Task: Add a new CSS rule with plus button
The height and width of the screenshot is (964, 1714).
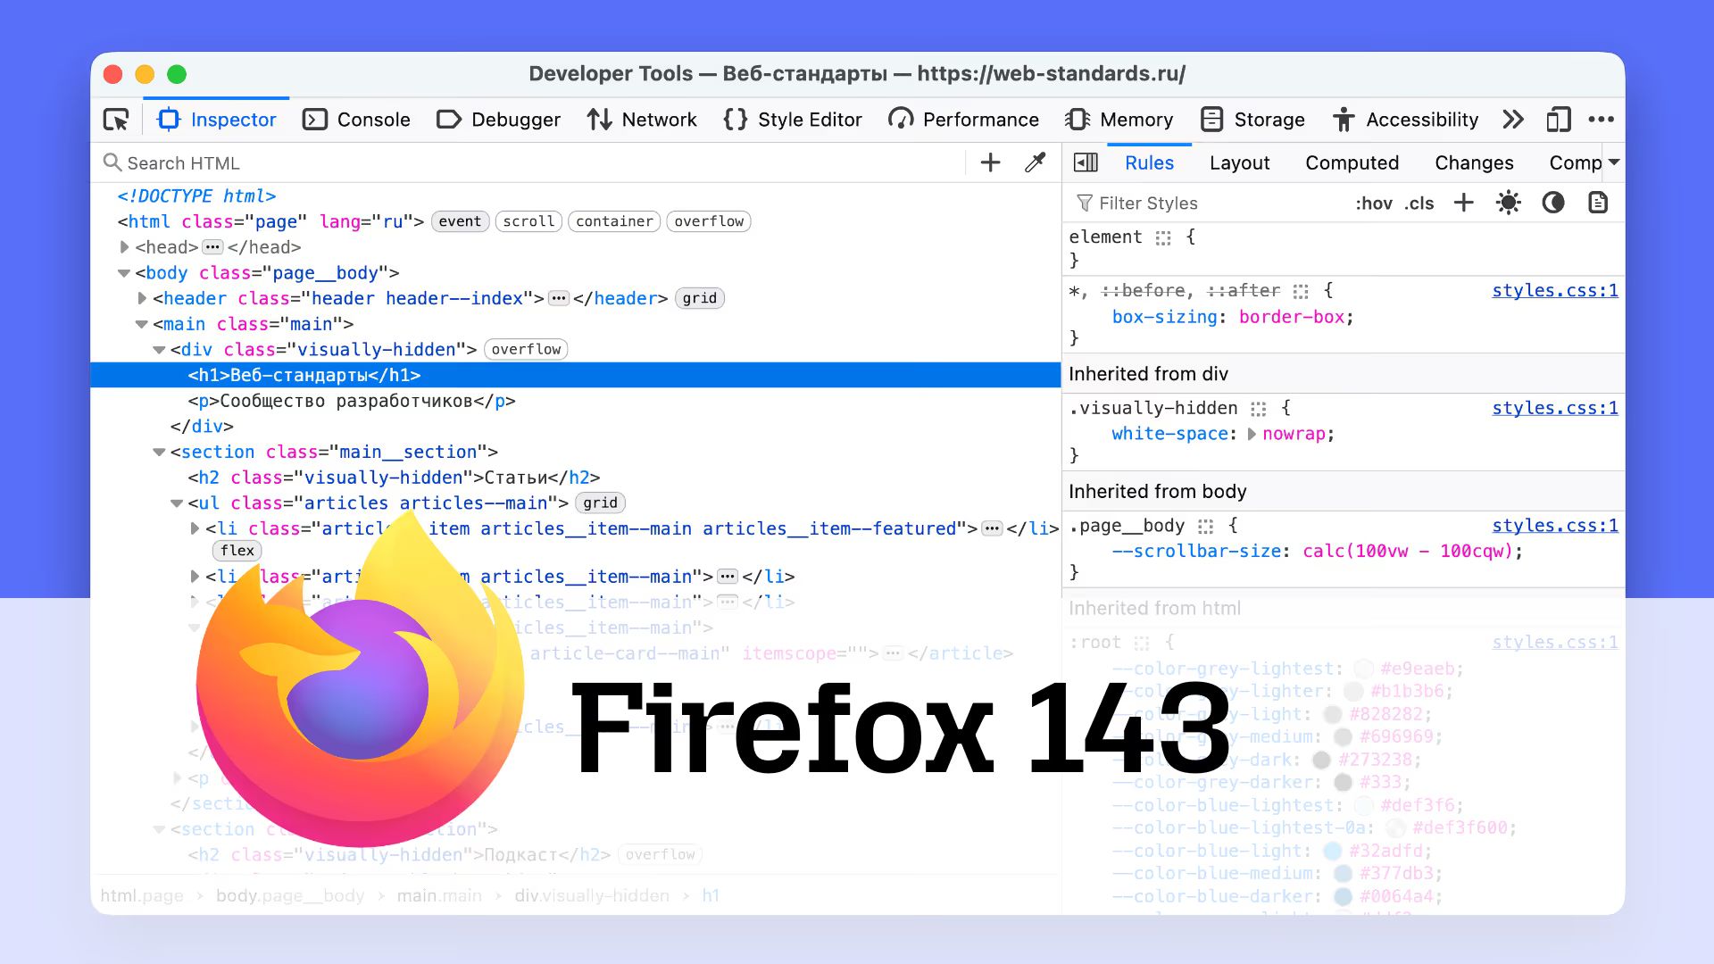Action: click(x=1463, y=203)
